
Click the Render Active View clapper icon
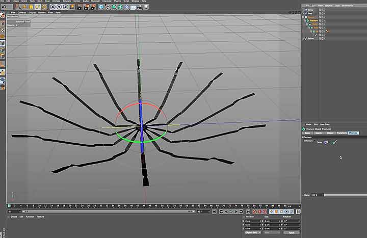point(80,7)
